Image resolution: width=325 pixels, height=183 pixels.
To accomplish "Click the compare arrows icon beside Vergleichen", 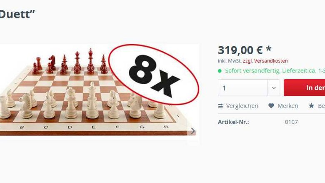I will 220,106.
